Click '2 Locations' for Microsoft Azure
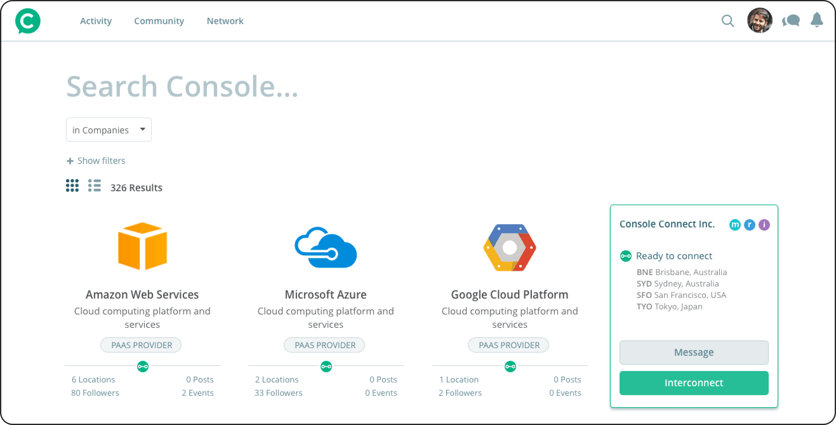Image resolution: width=836 pixels, height=425 pixels. [x=277, y=380]
